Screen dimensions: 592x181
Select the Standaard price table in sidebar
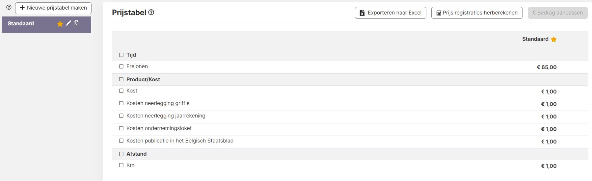click(x=21, y=24)
